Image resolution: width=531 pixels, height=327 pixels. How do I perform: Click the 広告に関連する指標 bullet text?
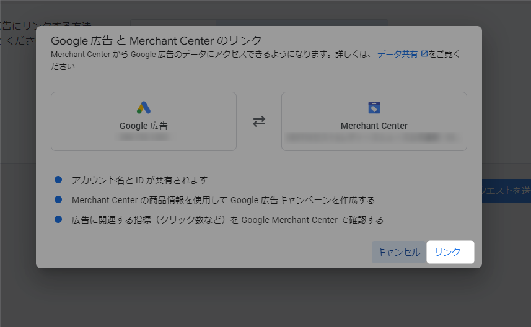click(x=227, y=220)
